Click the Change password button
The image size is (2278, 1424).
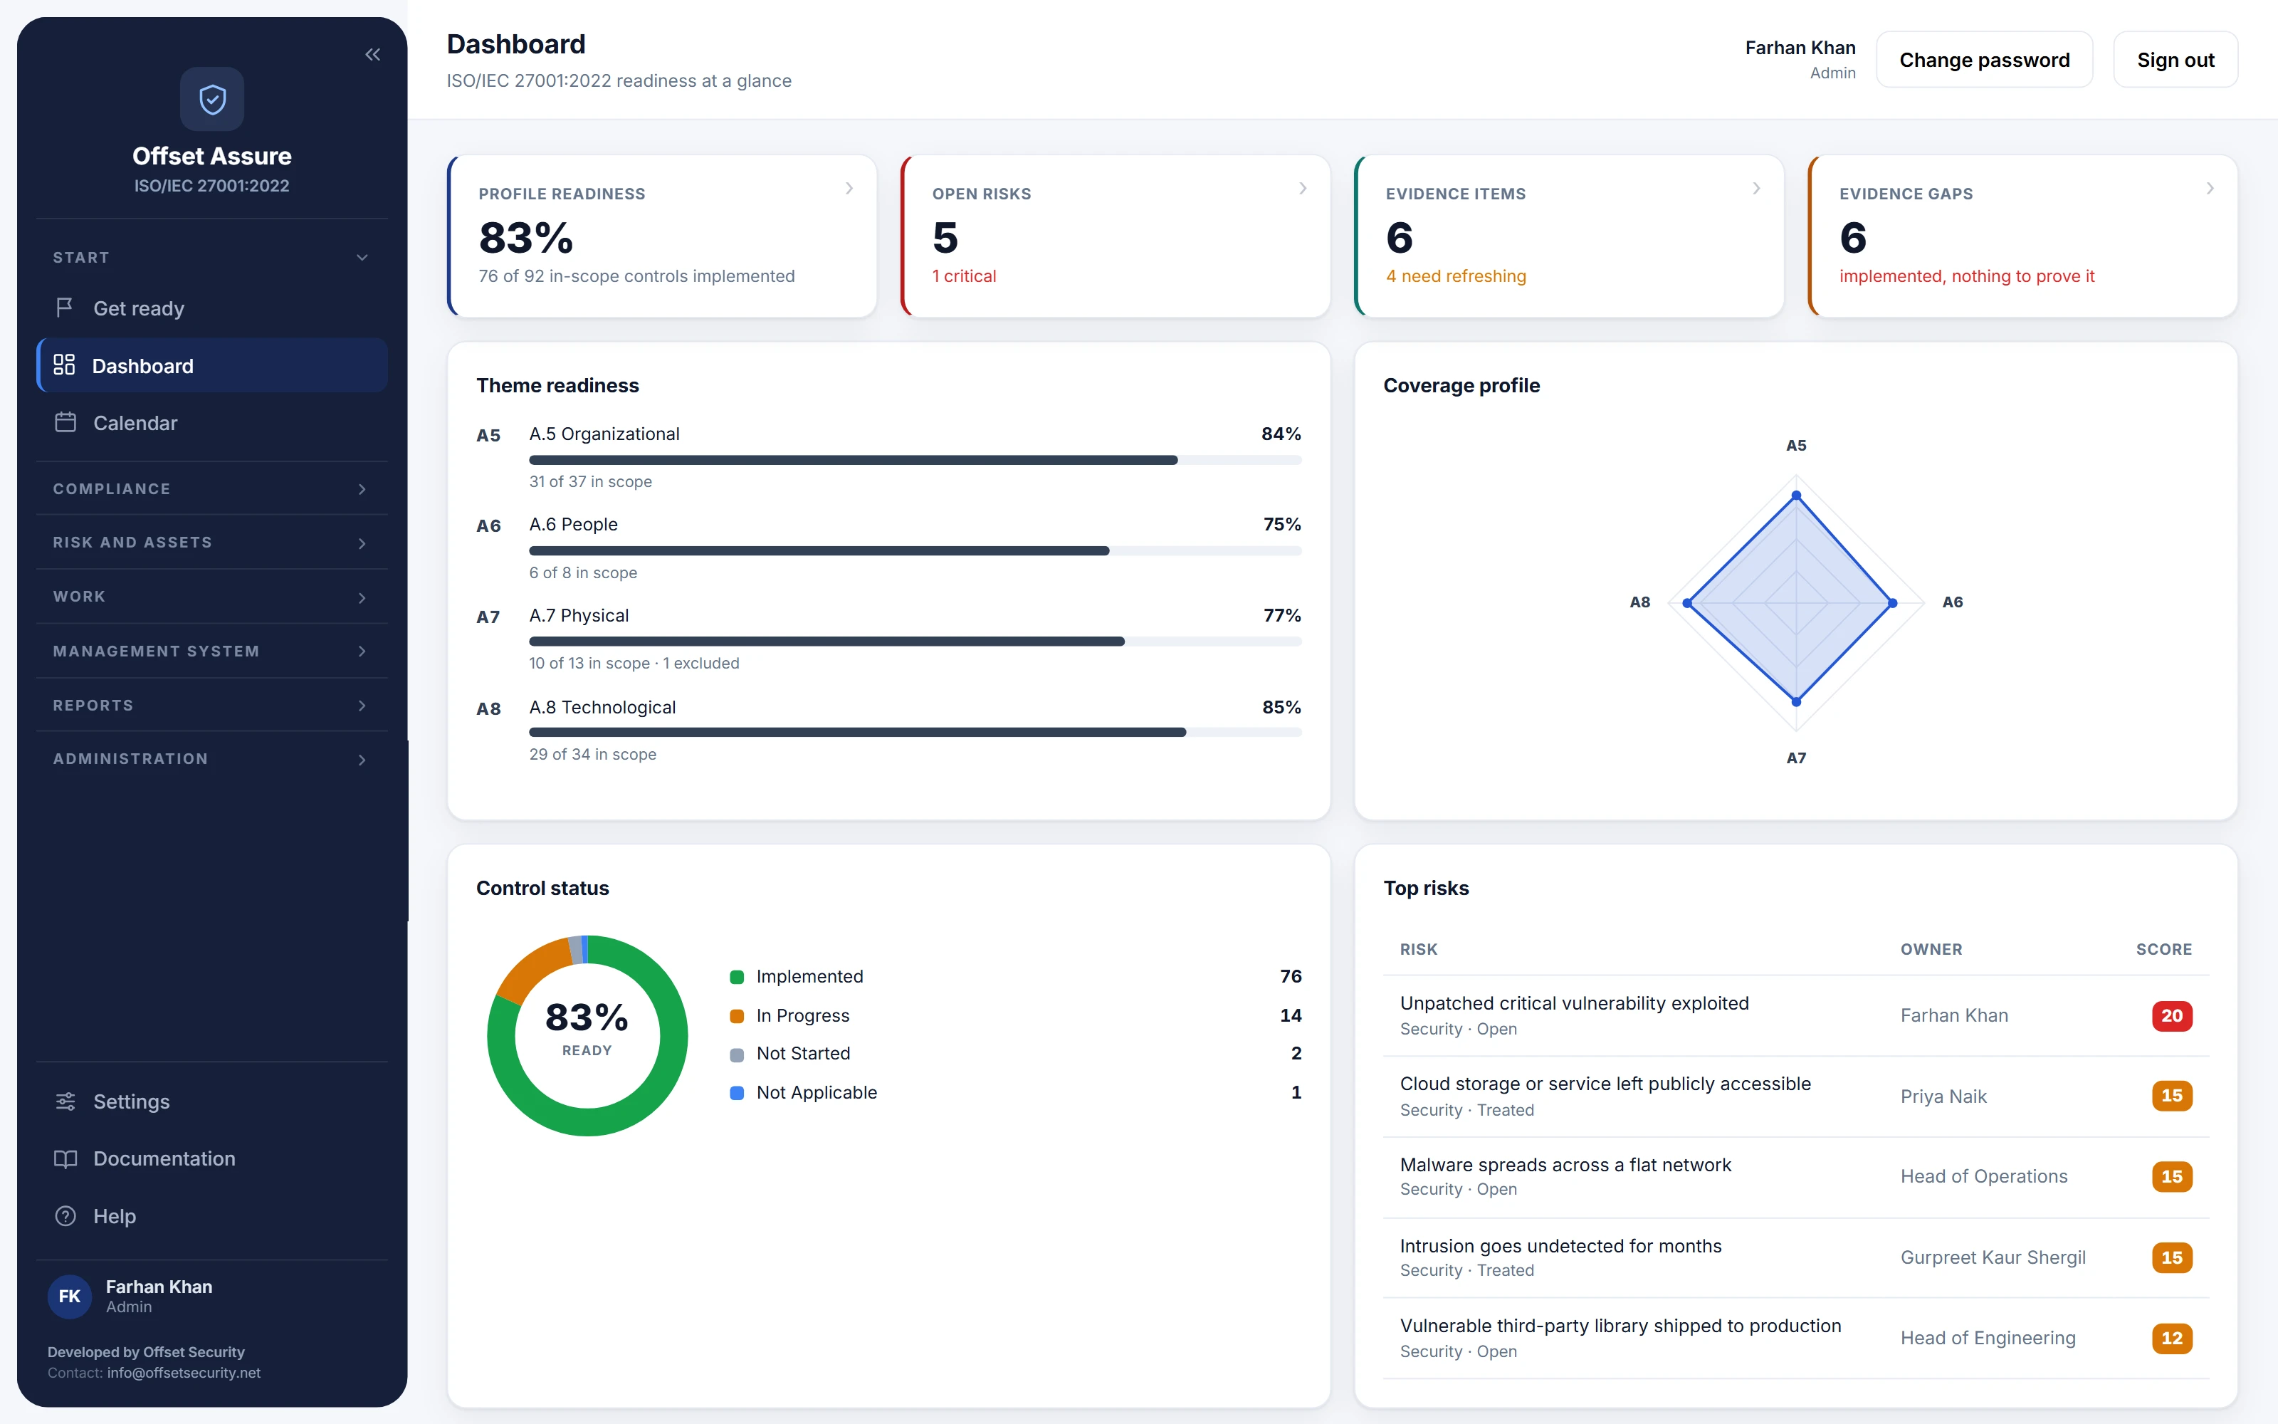1984,59
